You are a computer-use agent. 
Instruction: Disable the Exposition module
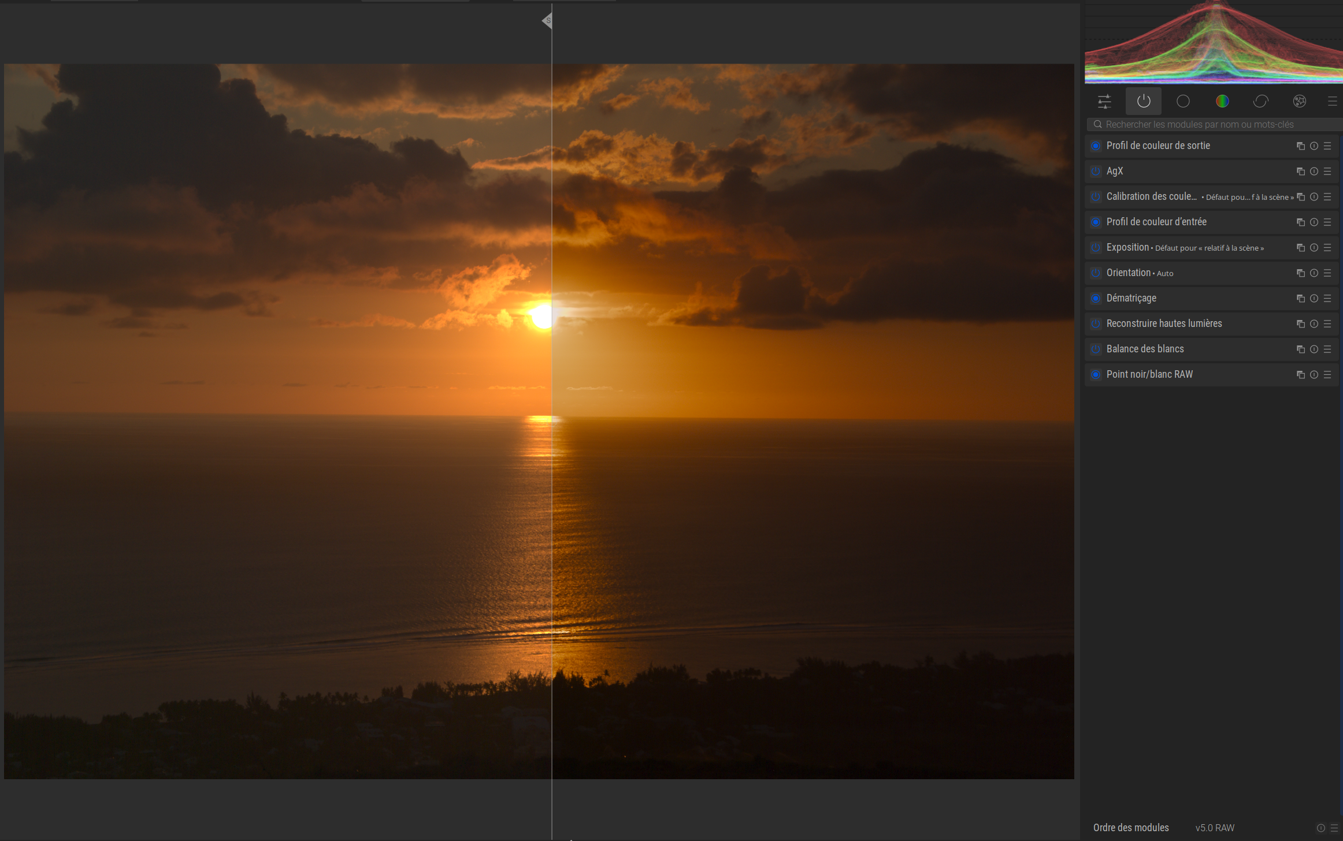[x=1096, y=248]
